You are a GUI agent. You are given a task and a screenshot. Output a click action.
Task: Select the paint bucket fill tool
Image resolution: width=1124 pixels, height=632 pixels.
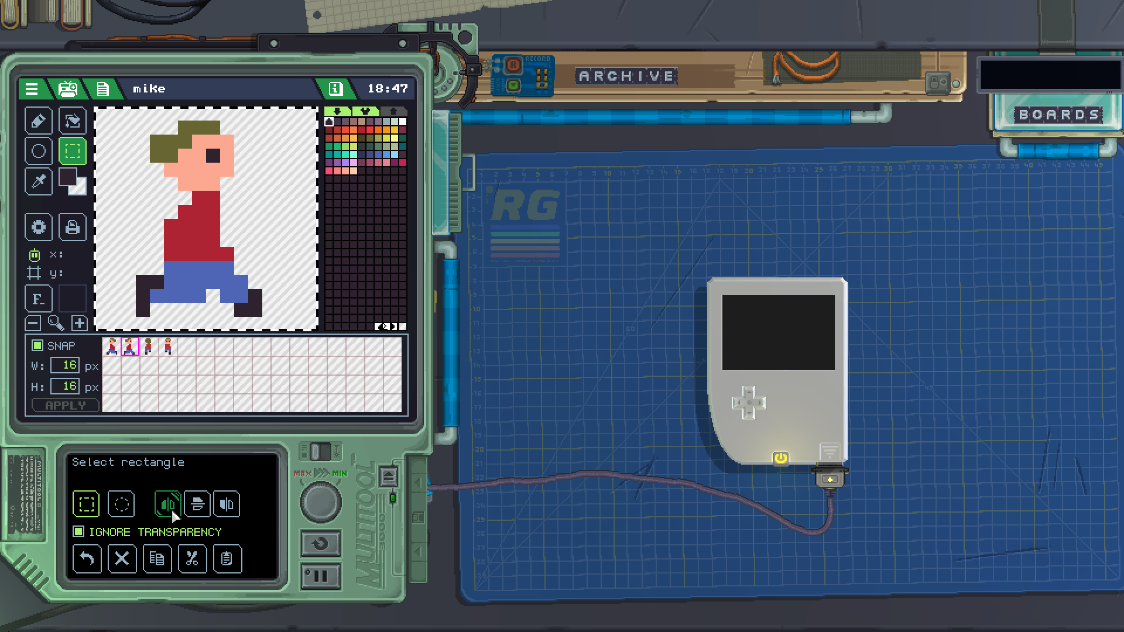coord(72,121)
